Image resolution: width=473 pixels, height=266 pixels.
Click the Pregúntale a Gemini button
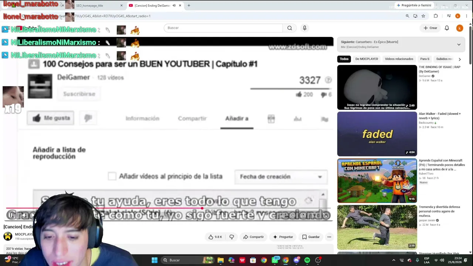click(414, 6)
